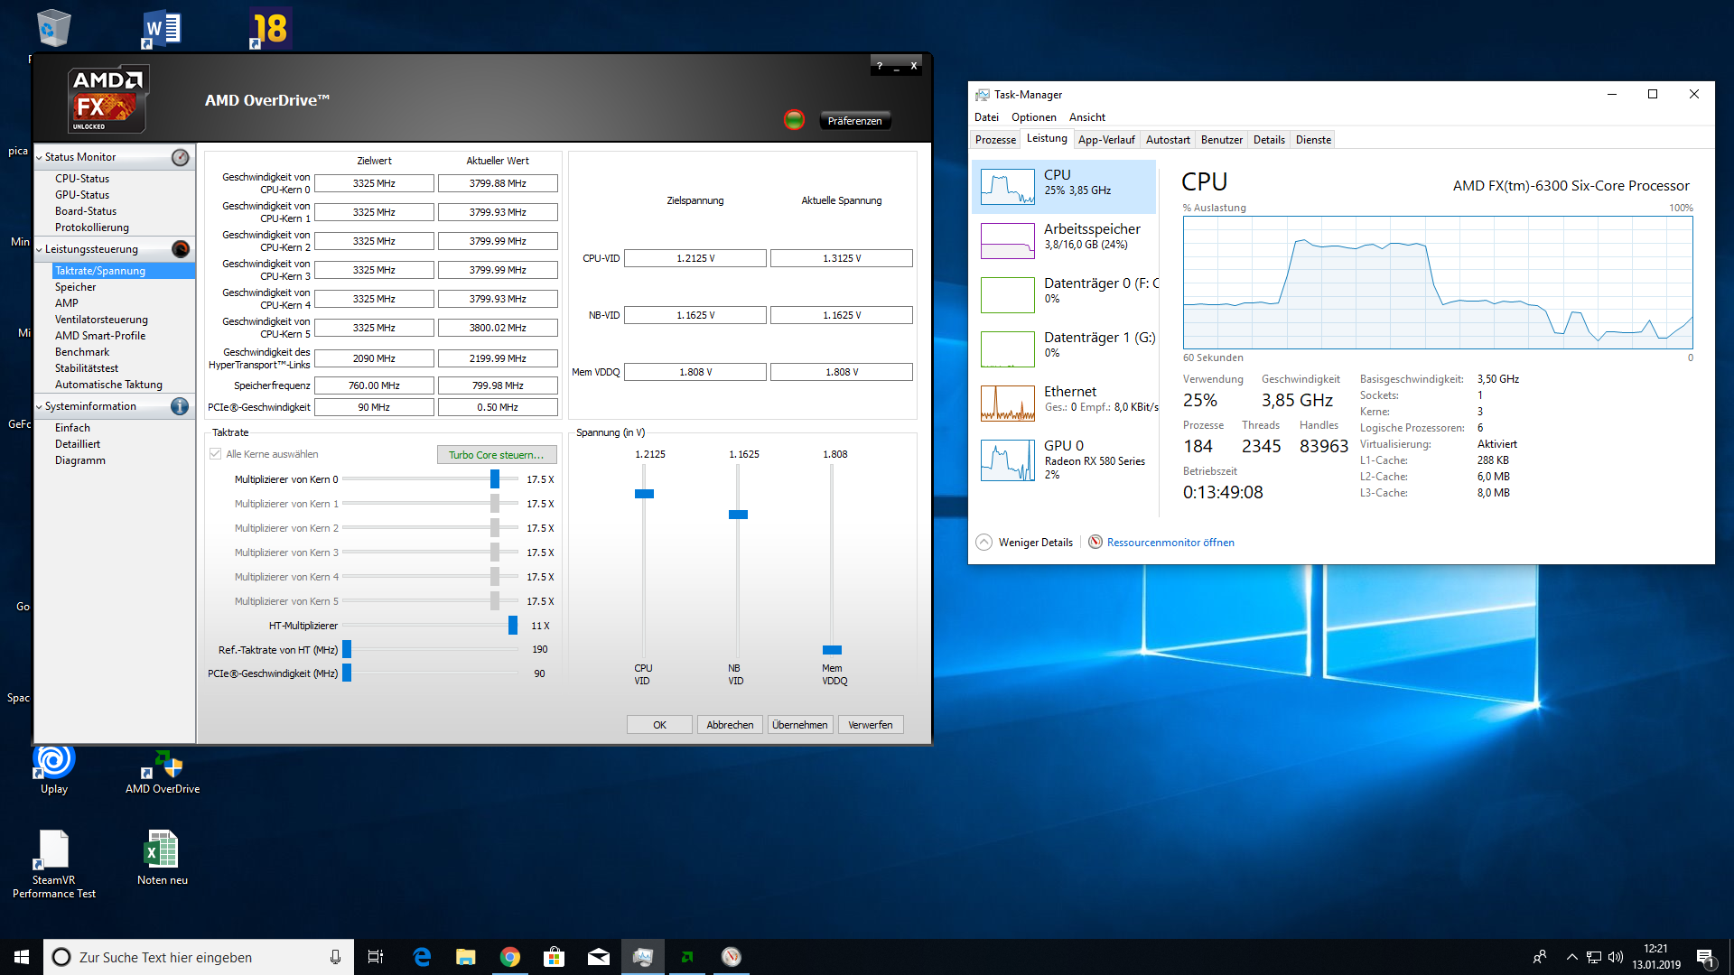Open the Ressourcenmonitor icon link
Screen dimensions: 1734x975
[x=1095, y=543]
